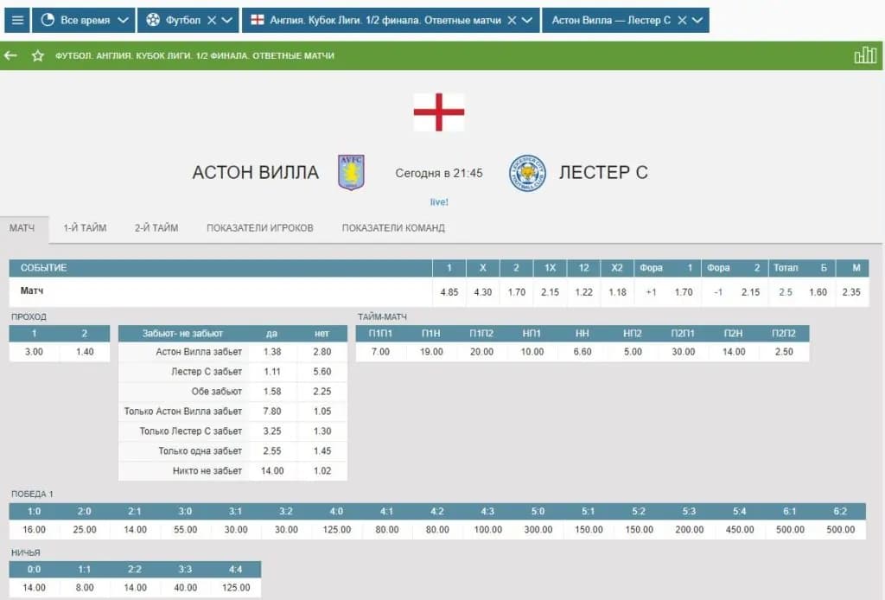
Task: Click the soccer ball icon
Action: [x=153, y=20]
